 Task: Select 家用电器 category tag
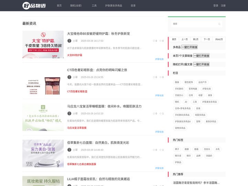click(x=193, y=89)
